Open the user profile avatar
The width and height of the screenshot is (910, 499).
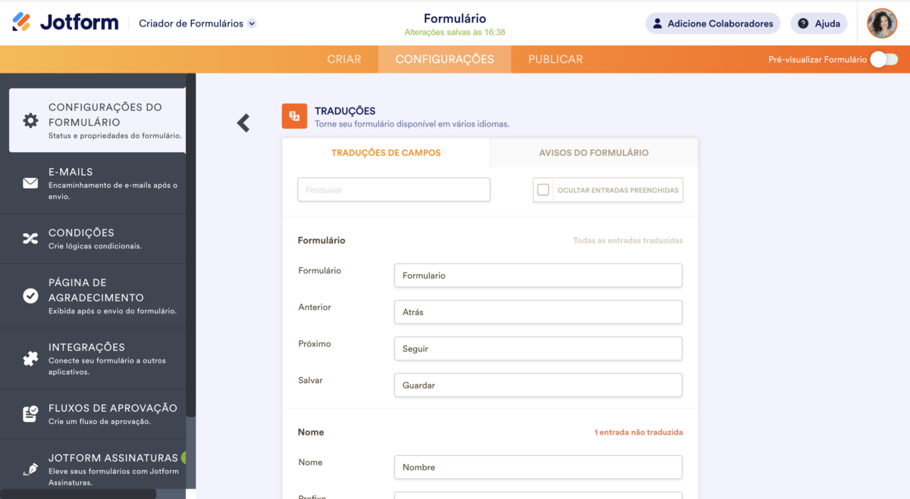[x=882, y=23]
